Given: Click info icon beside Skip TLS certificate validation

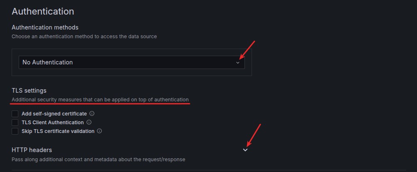Looking at the screenshot, I should [99, 131].
